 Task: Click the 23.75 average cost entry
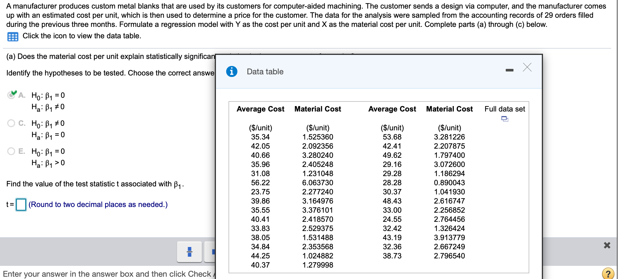(260, 192)
